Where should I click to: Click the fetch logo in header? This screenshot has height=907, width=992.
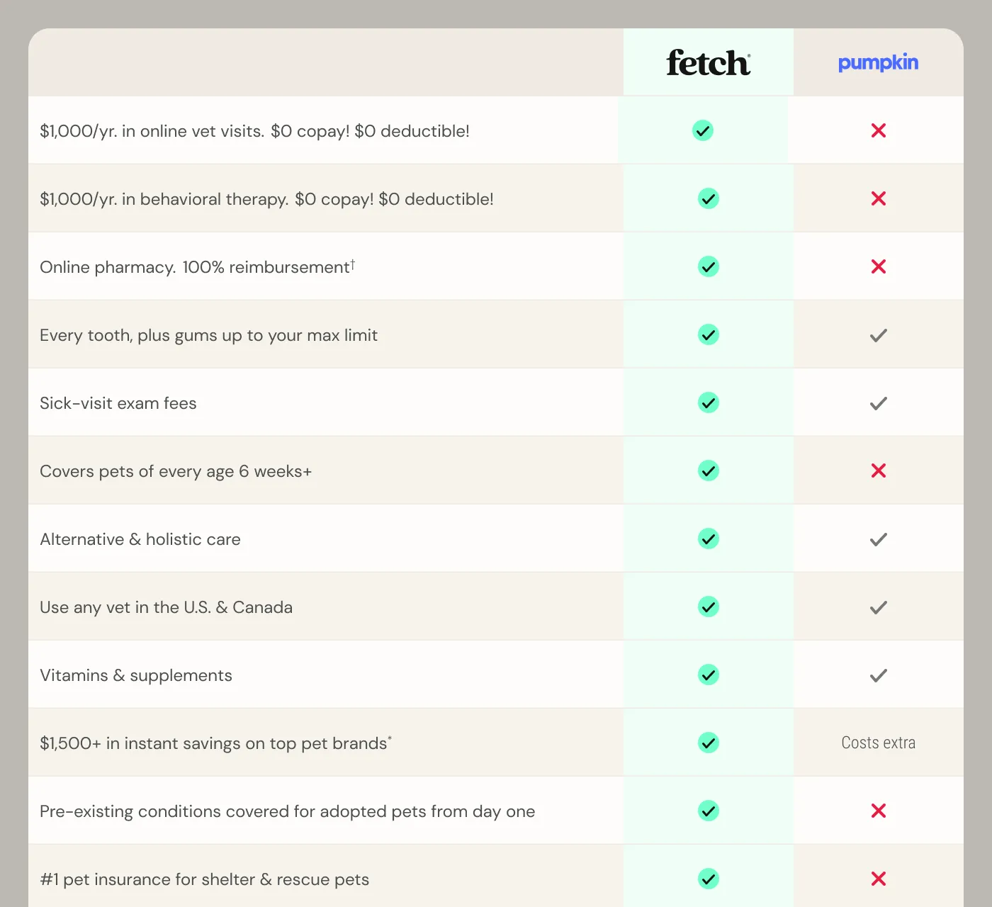(709, 62)
